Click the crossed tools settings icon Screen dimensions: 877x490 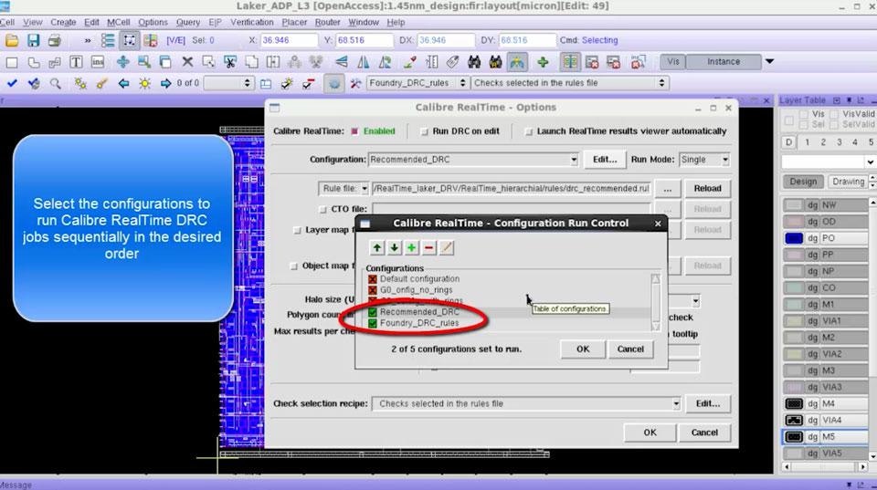pos(355,83)
